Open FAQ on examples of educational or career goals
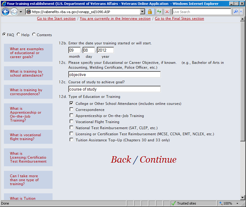246x207 pixels. 28,53
